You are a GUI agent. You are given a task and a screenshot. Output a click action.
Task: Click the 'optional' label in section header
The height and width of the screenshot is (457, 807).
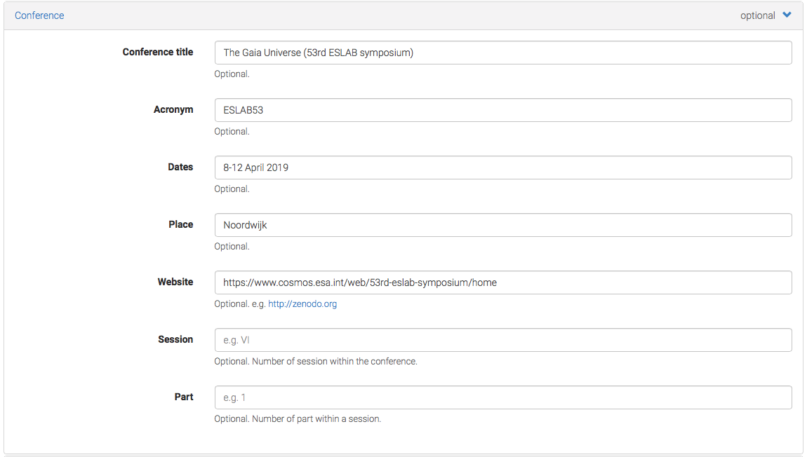[757, 15]
